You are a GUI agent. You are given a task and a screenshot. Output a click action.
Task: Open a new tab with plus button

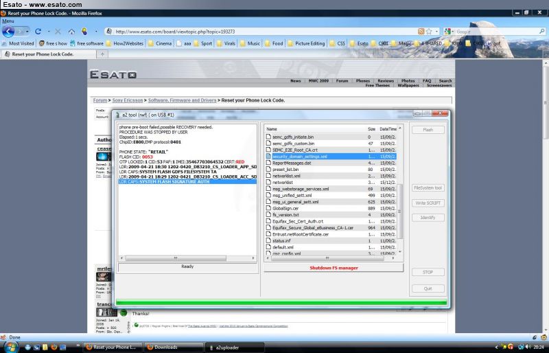point(102,54)
